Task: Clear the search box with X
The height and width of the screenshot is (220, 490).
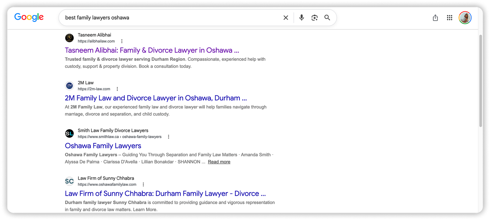Action: coord(286,18)
